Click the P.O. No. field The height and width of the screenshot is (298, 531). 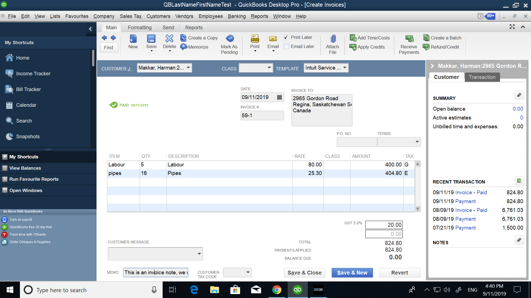click(357, 142)
